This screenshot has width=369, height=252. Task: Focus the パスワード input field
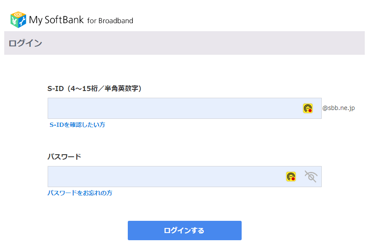click(x=164, y=177)
